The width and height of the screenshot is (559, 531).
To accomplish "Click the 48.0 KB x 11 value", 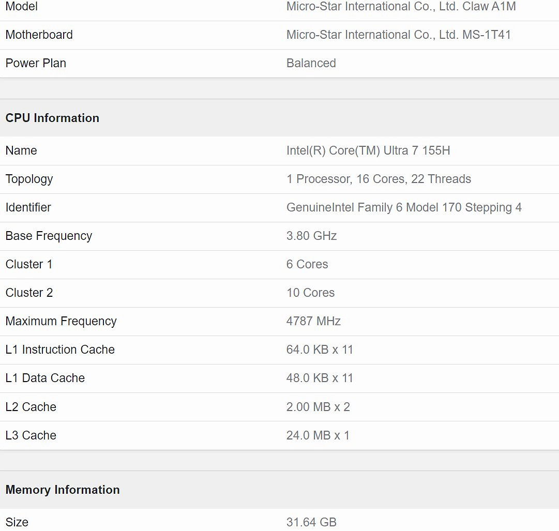I will pos(320,378).
